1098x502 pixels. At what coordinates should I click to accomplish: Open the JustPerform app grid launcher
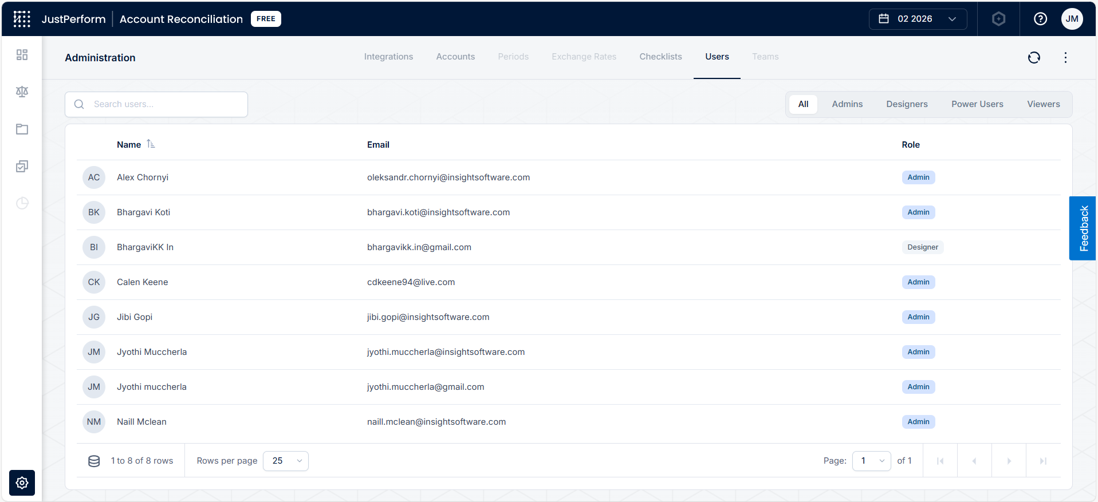[22, 19]
